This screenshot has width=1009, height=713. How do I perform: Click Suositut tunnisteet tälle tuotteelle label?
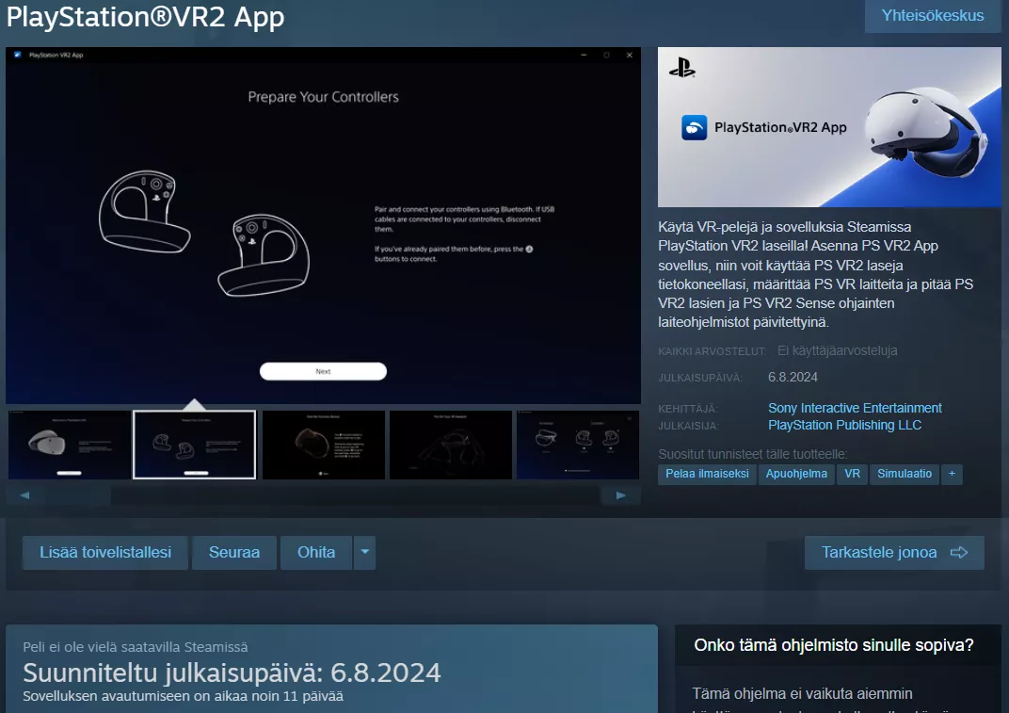click(752, 454)
